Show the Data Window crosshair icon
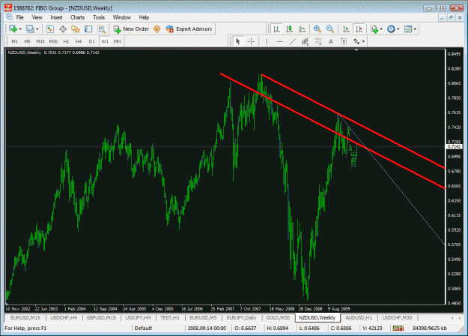The height and width of the screenshot is (336, 468). pyautogui.click(x=63, y=29)
